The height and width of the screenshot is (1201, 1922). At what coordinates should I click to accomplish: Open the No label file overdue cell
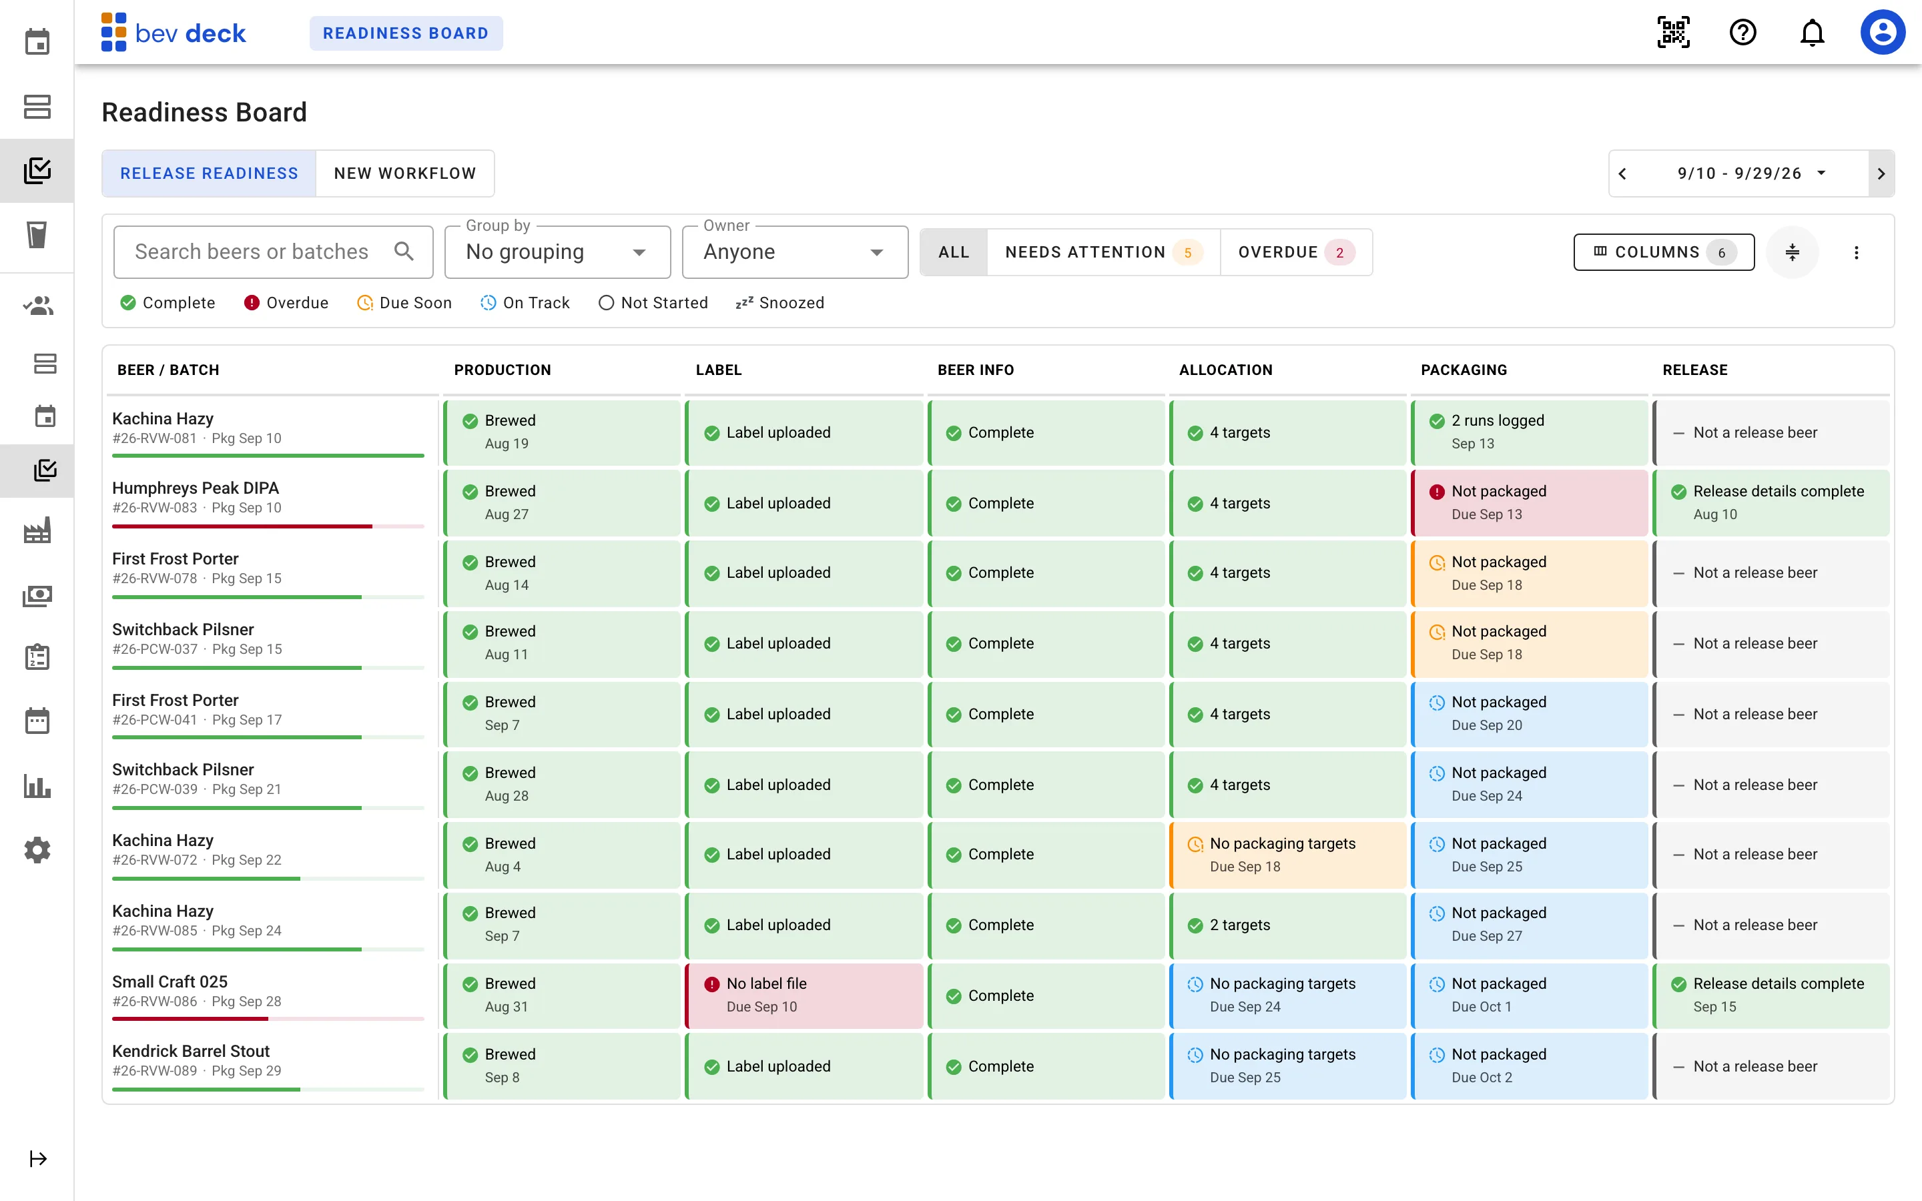(805, 995)
